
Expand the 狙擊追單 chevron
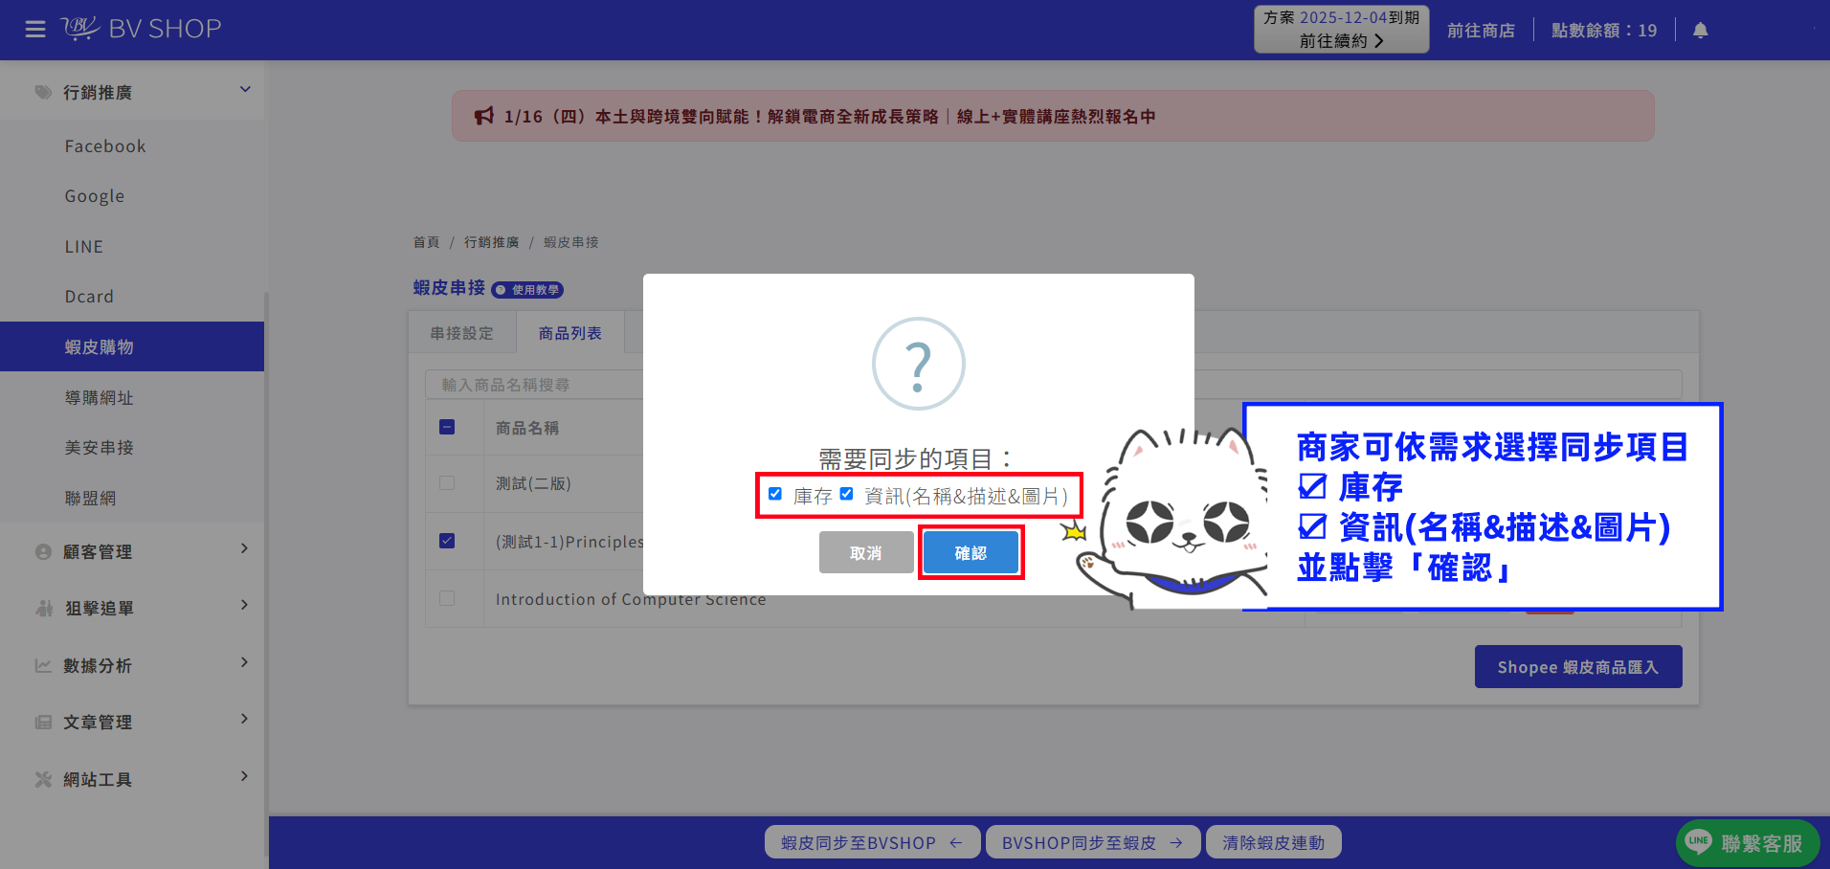tap(245, 605)
